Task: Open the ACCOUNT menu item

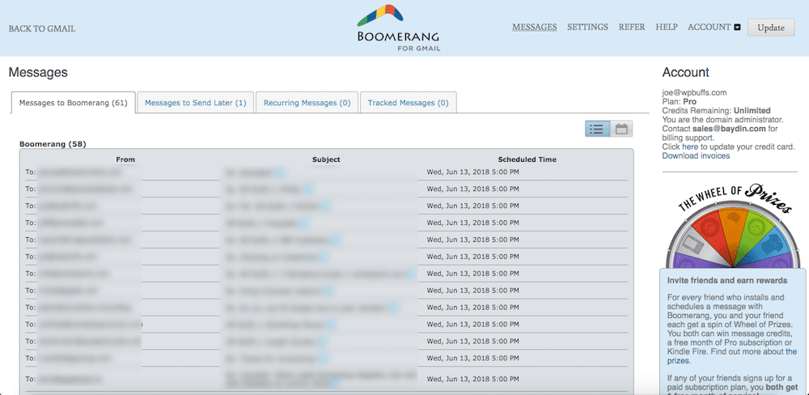Action: pyautogui.click(x=709, y=28)
